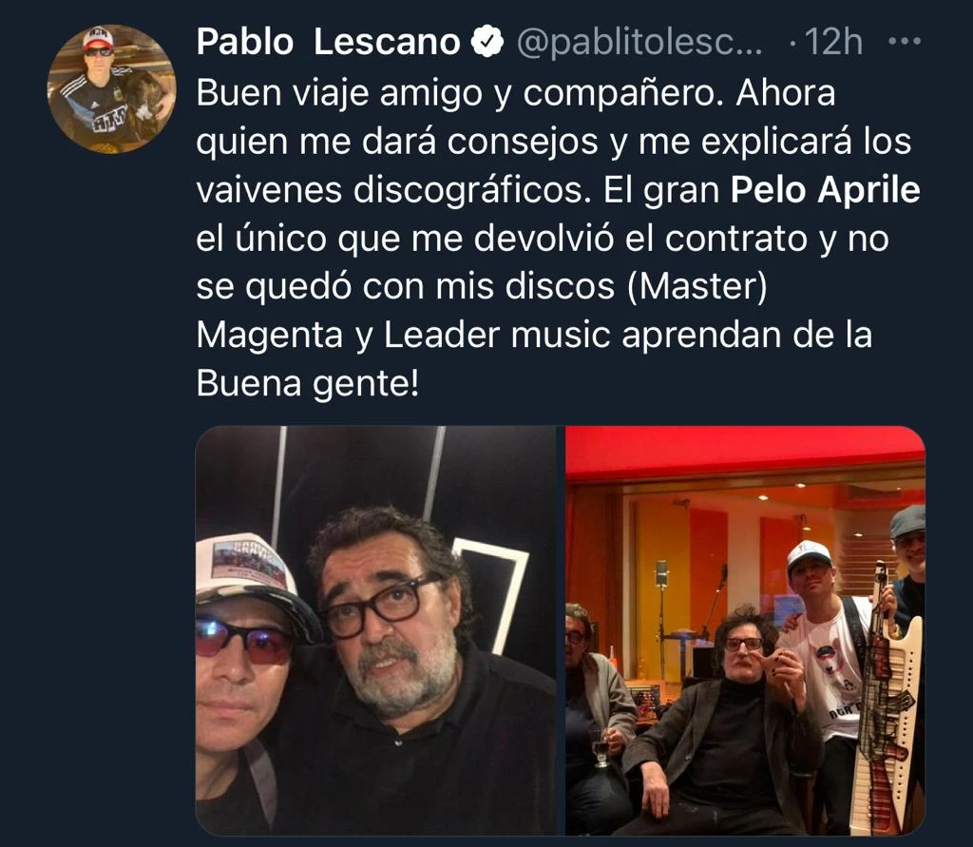This screenshot has height=847, width=973.
Task: Click the closing "Buena gente!" line
Action: coord(308,384)
